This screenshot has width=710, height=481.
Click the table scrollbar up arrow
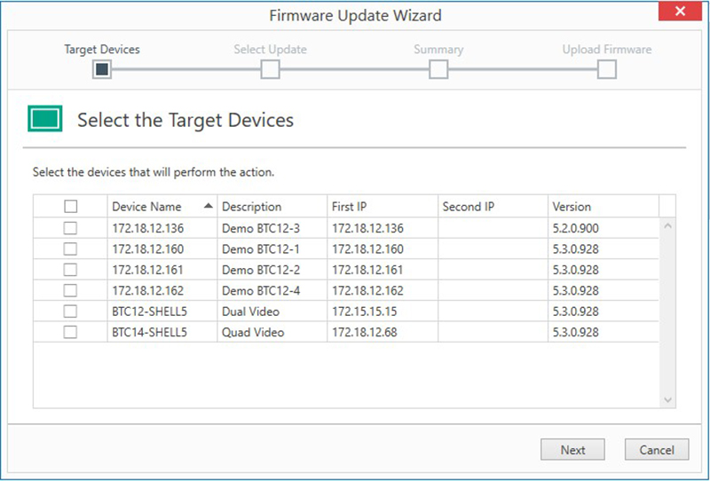[x=667, y=225]
